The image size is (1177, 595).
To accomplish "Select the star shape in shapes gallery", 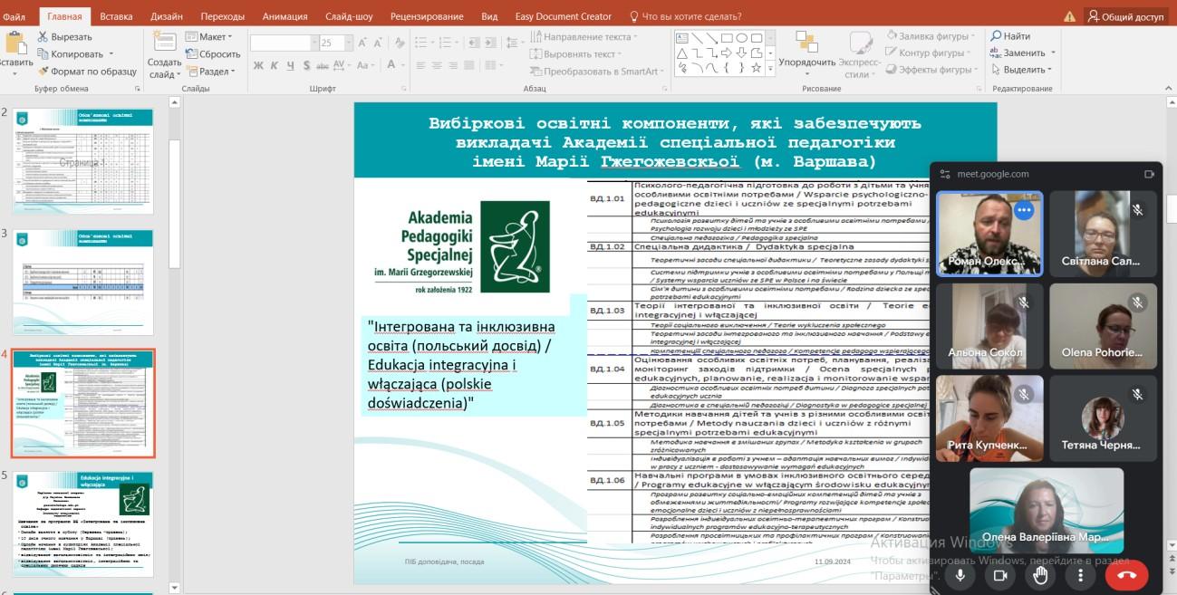I will click(757, 68).
